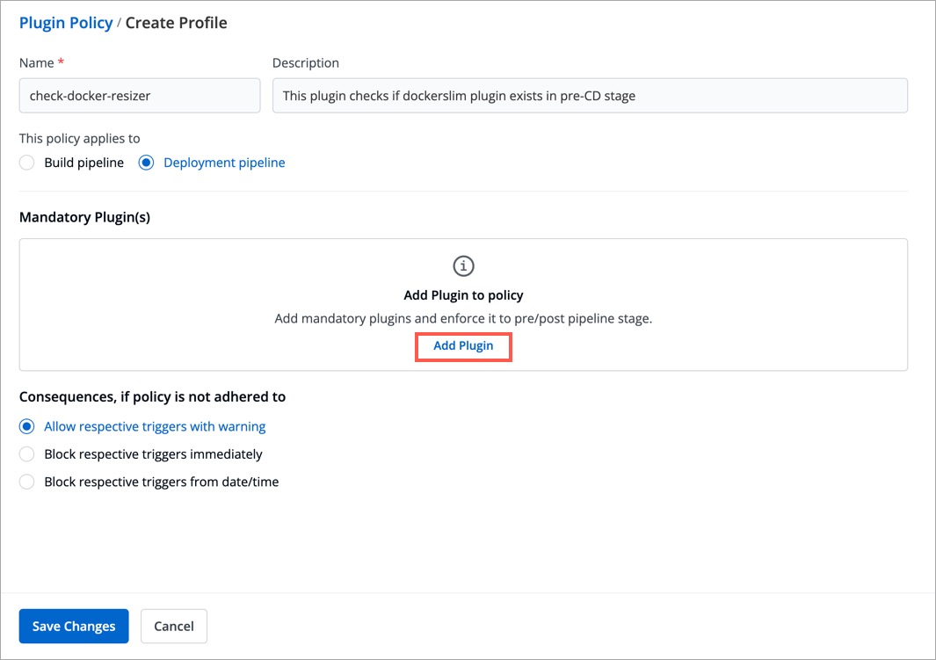Select the Deployment pipeline option
Image resolution: width=936 pixels, height=660 pixels.
tap(145, 163)
